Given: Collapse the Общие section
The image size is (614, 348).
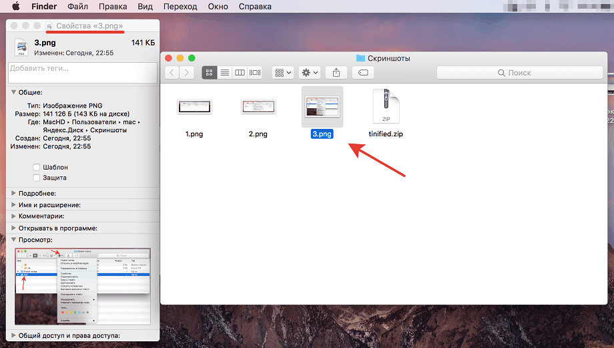Looking at the screenshot, I should [13, 92].
